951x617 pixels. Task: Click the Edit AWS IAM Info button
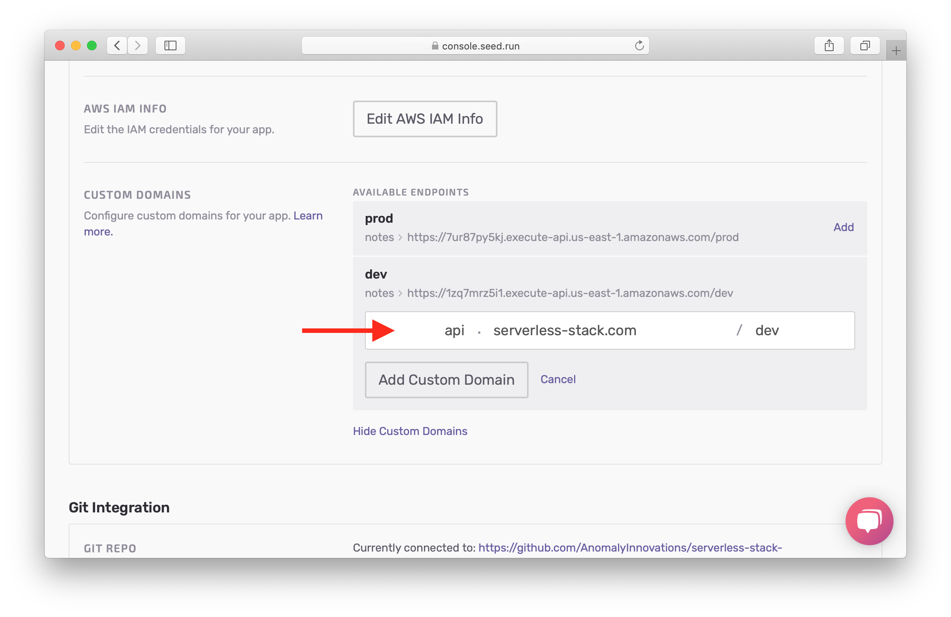[425, 119]
